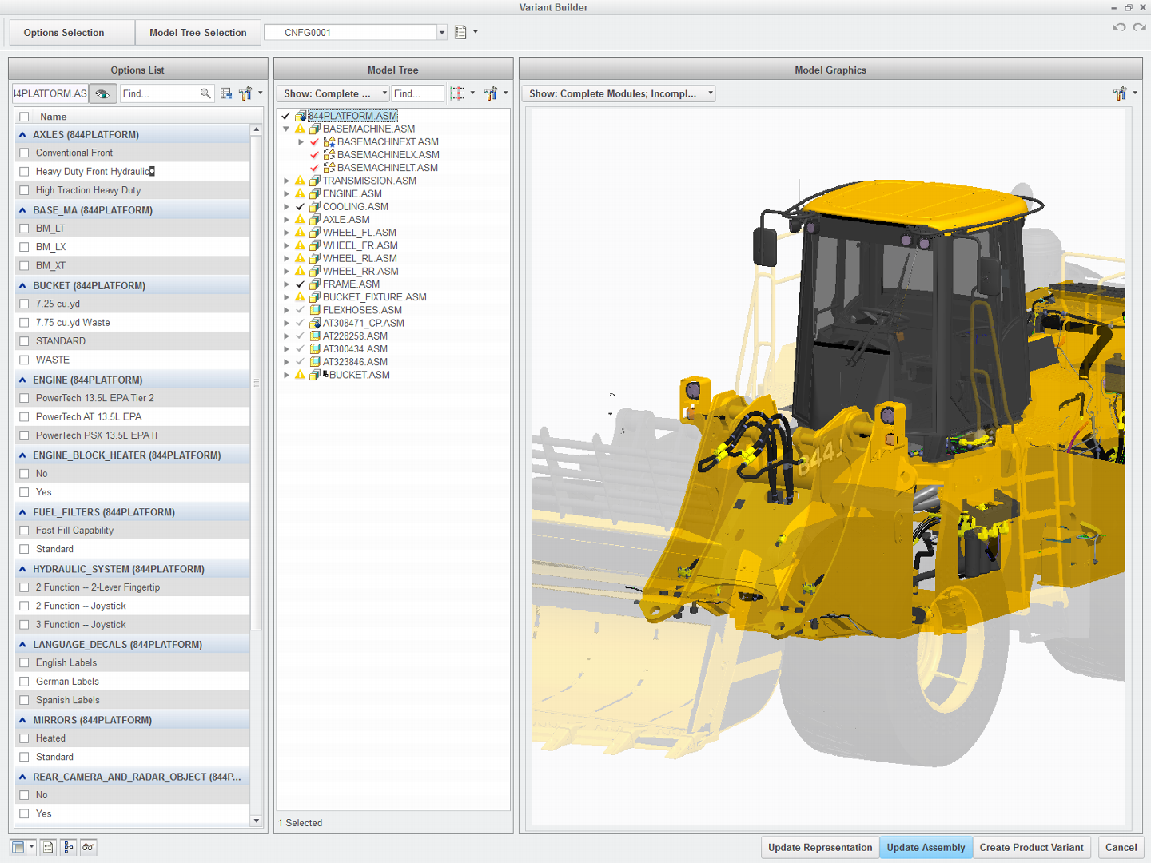Click the Create Product Variant button
Image resolution: width=1151 pixels, height=863 pixels.
coord(1032,847)
